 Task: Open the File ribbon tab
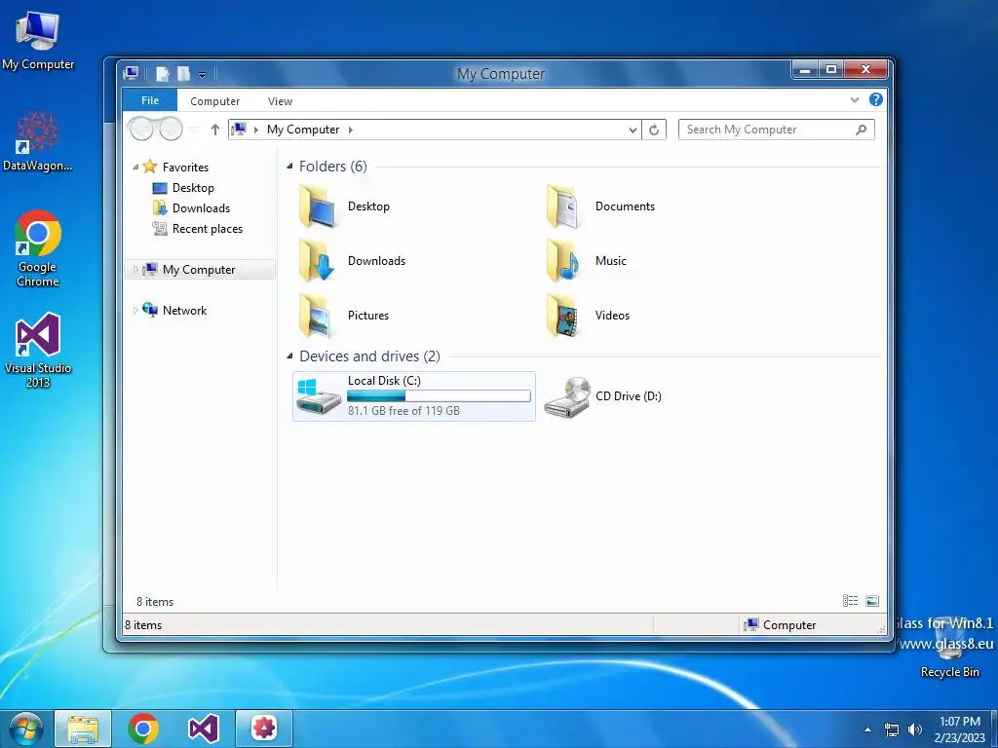(150, 100)
